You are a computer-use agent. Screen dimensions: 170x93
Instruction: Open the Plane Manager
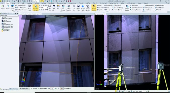[63, 8]
